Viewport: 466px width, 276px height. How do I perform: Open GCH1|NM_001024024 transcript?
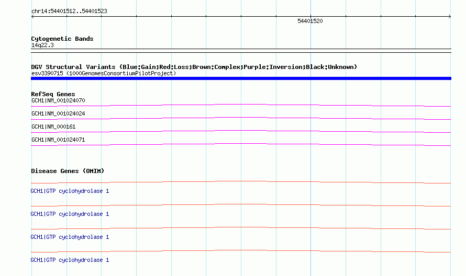(x=58, y=113)
